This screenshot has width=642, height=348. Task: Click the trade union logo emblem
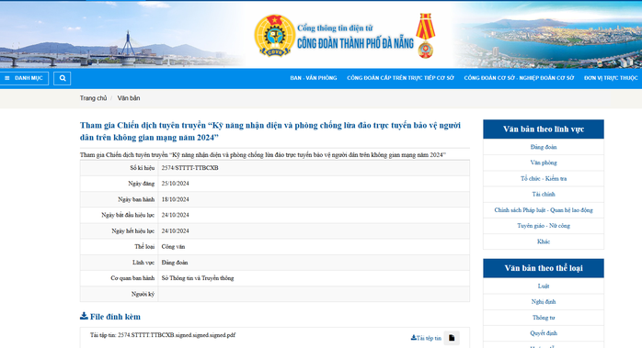(x=274, y=36)
